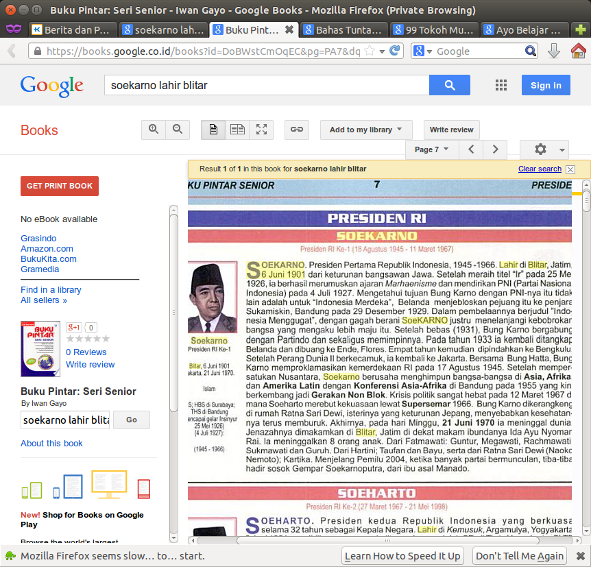Viewport: 591px width, 567px height.
Task: Open a new tab with plus icon
Action: click(x=581, y=29)
